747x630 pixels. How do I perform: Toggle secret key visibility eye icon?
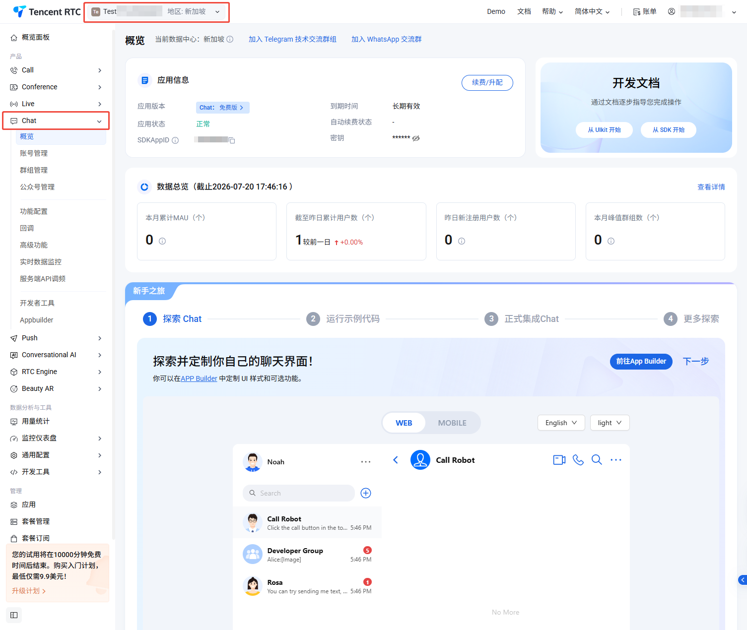416,138
